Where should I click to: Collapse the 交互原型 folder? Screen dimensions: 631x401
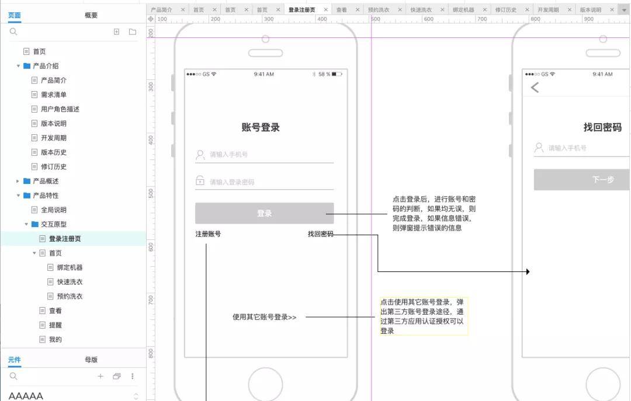26,224
